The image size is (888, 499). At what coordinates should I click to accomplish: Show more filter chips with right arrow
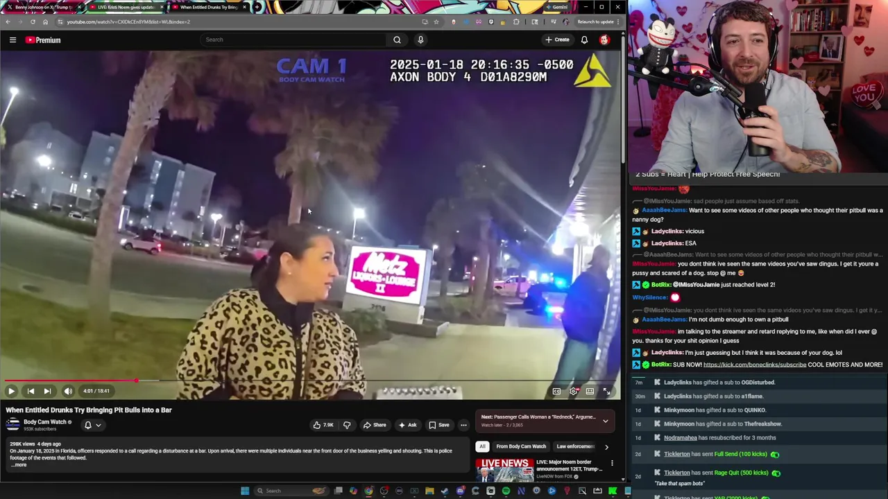click(606, 447)
